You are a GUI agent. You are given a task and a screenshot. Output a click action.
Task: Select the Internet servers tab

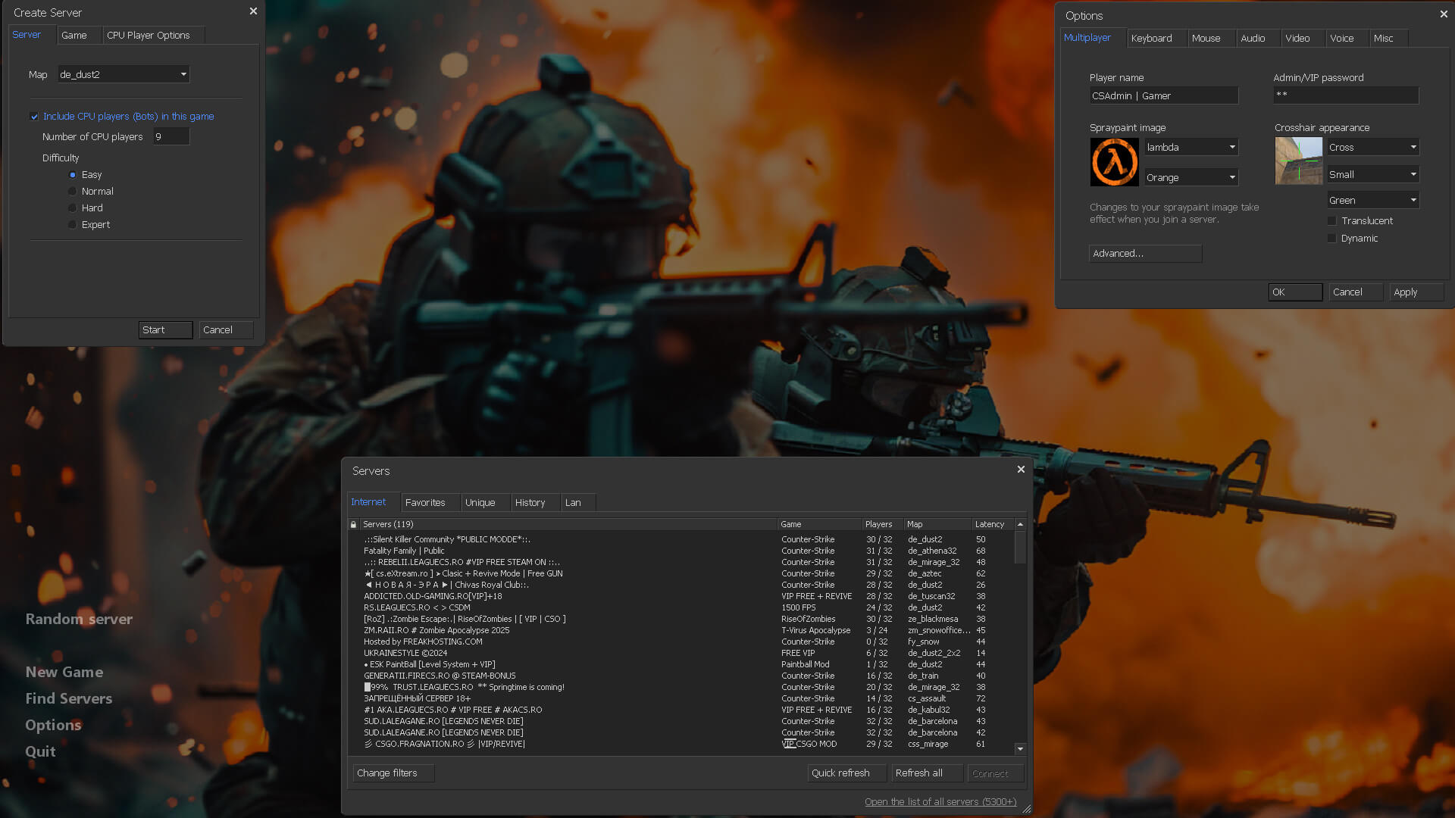pos(374,502)
